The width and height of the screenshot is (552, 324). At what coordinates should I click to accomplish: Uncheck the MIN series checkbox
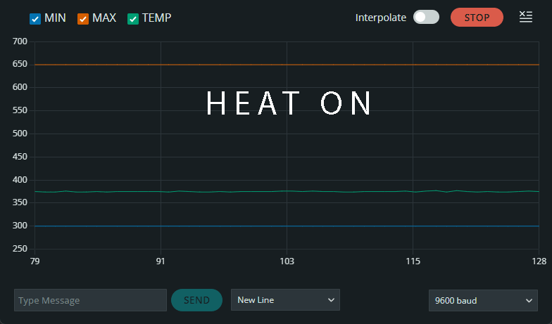[x=35, y=18]
